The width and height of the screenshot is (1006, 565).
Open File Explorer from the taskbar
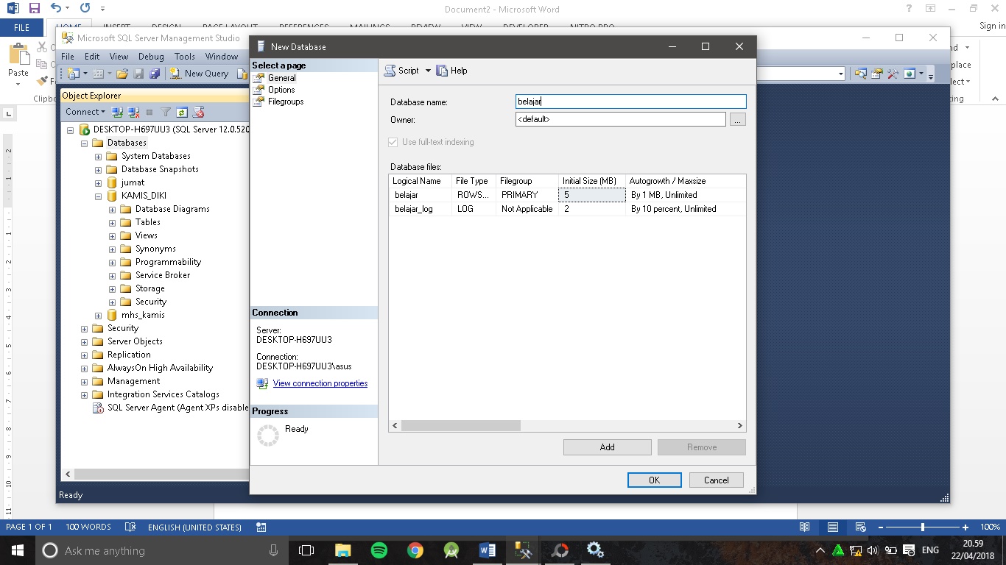[x=343, y=550]
